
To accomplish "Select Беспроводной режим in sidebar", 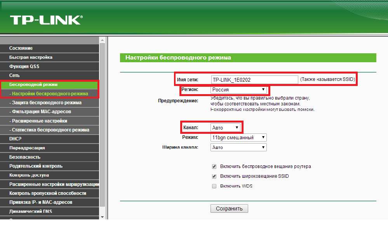I will click(x=49, y=84).
